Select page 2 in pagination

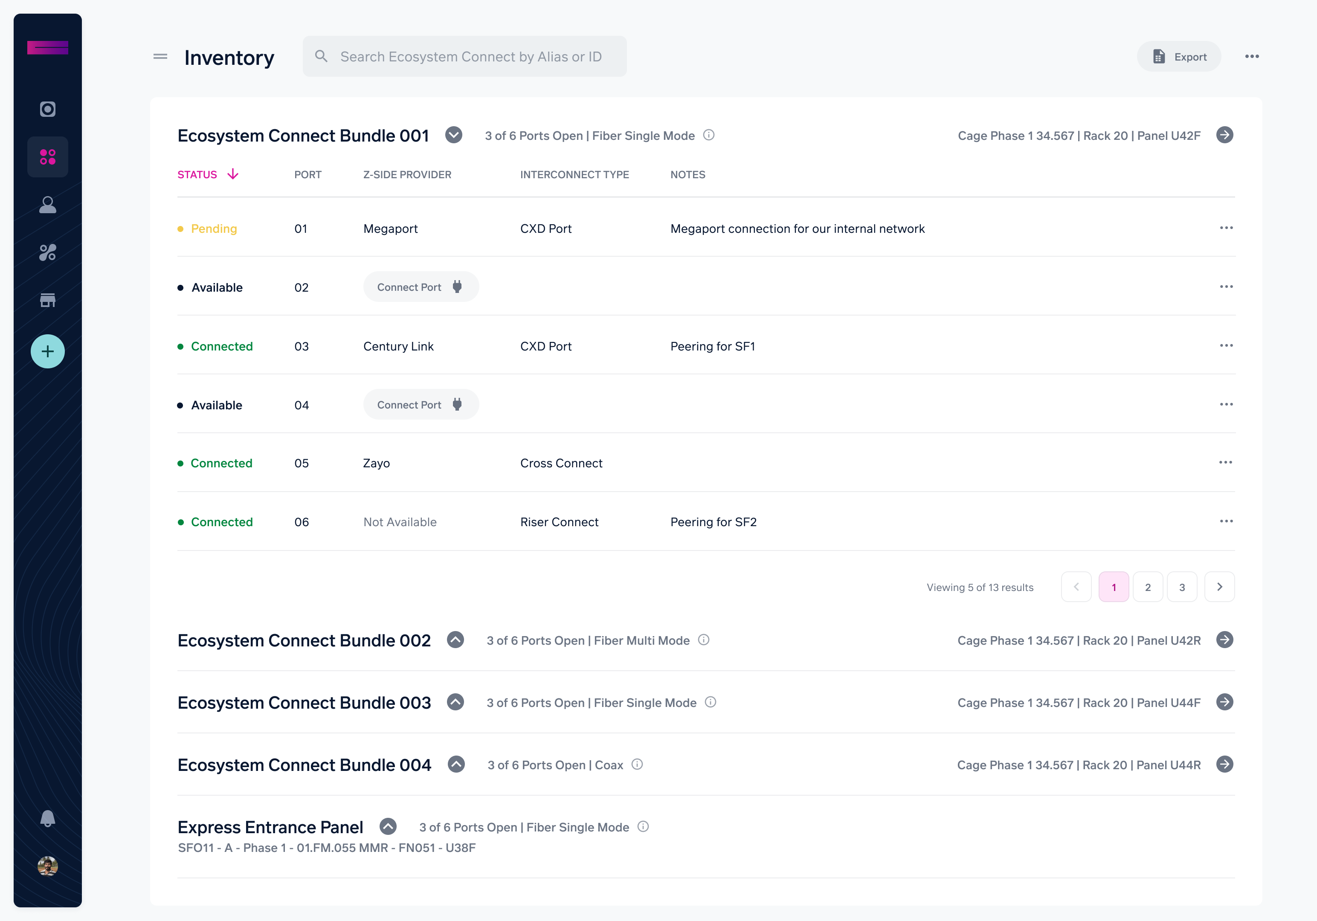click(x=1148, y=587)
